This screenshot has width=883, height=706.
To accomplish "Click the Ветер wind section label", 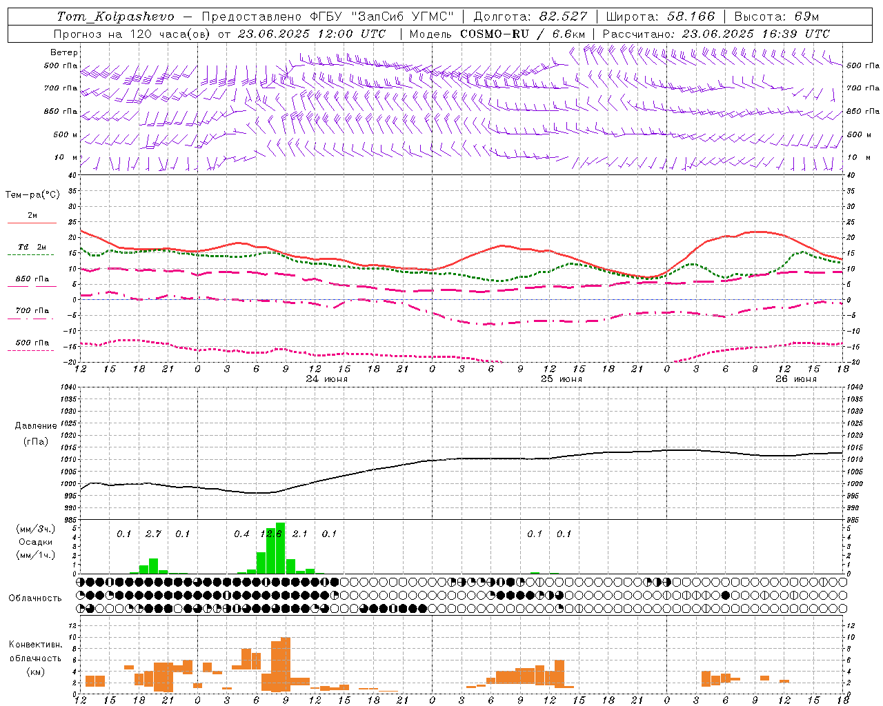I will pyautogui.click(x=64, y=52).
